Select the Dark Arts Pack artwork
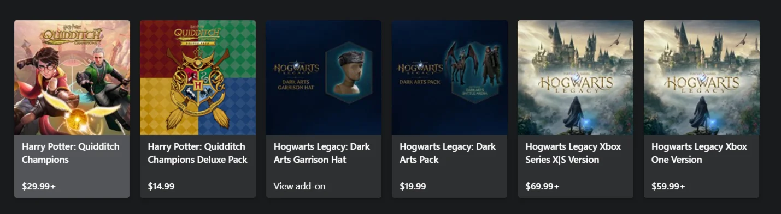Image resolution: width=781 pixels, height=214 pixels. [x=449, y=77]
